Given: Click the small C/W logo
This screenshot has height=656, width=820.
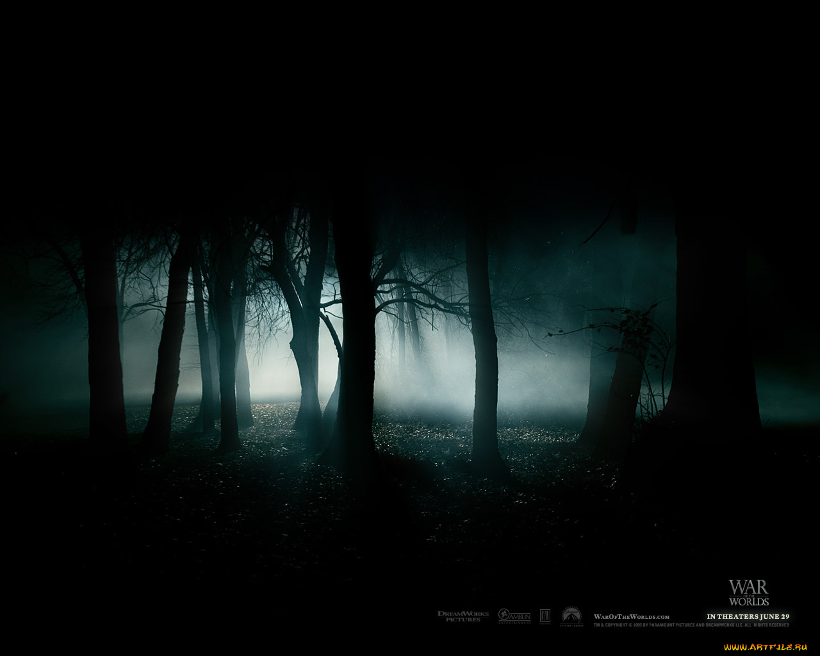Looking at the screenshot, I should coord(545,616).
